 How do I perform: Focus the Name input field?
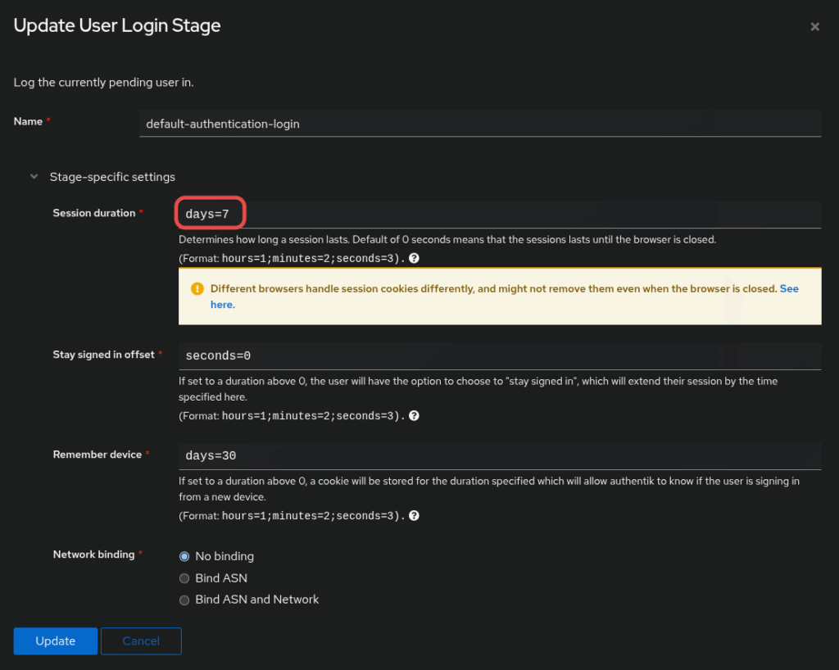[x=480, y=124]
